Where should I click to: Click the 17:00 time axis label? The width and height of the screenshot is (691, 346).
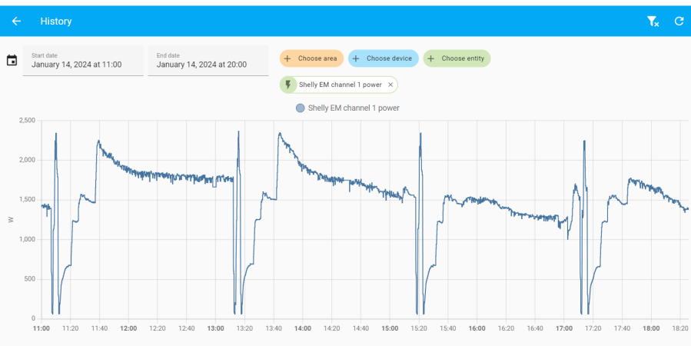click(564, 328)
